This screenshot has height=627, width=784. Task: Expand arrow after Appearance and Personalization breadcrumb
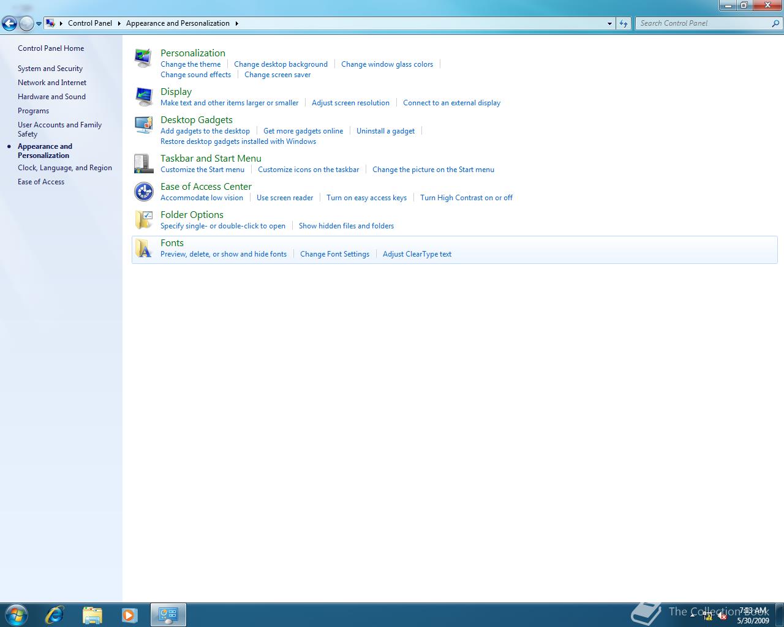(x=236, y=23)
